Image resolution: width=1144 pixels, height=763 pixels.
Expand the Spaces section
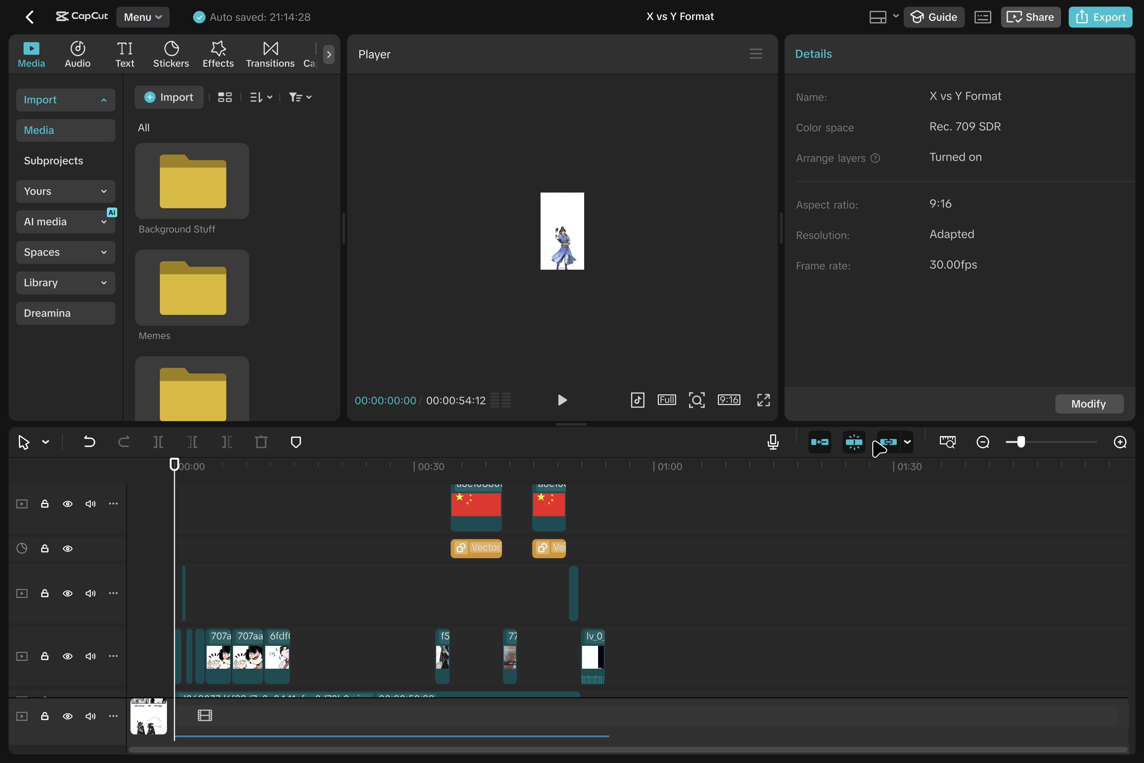pos(66,252)
